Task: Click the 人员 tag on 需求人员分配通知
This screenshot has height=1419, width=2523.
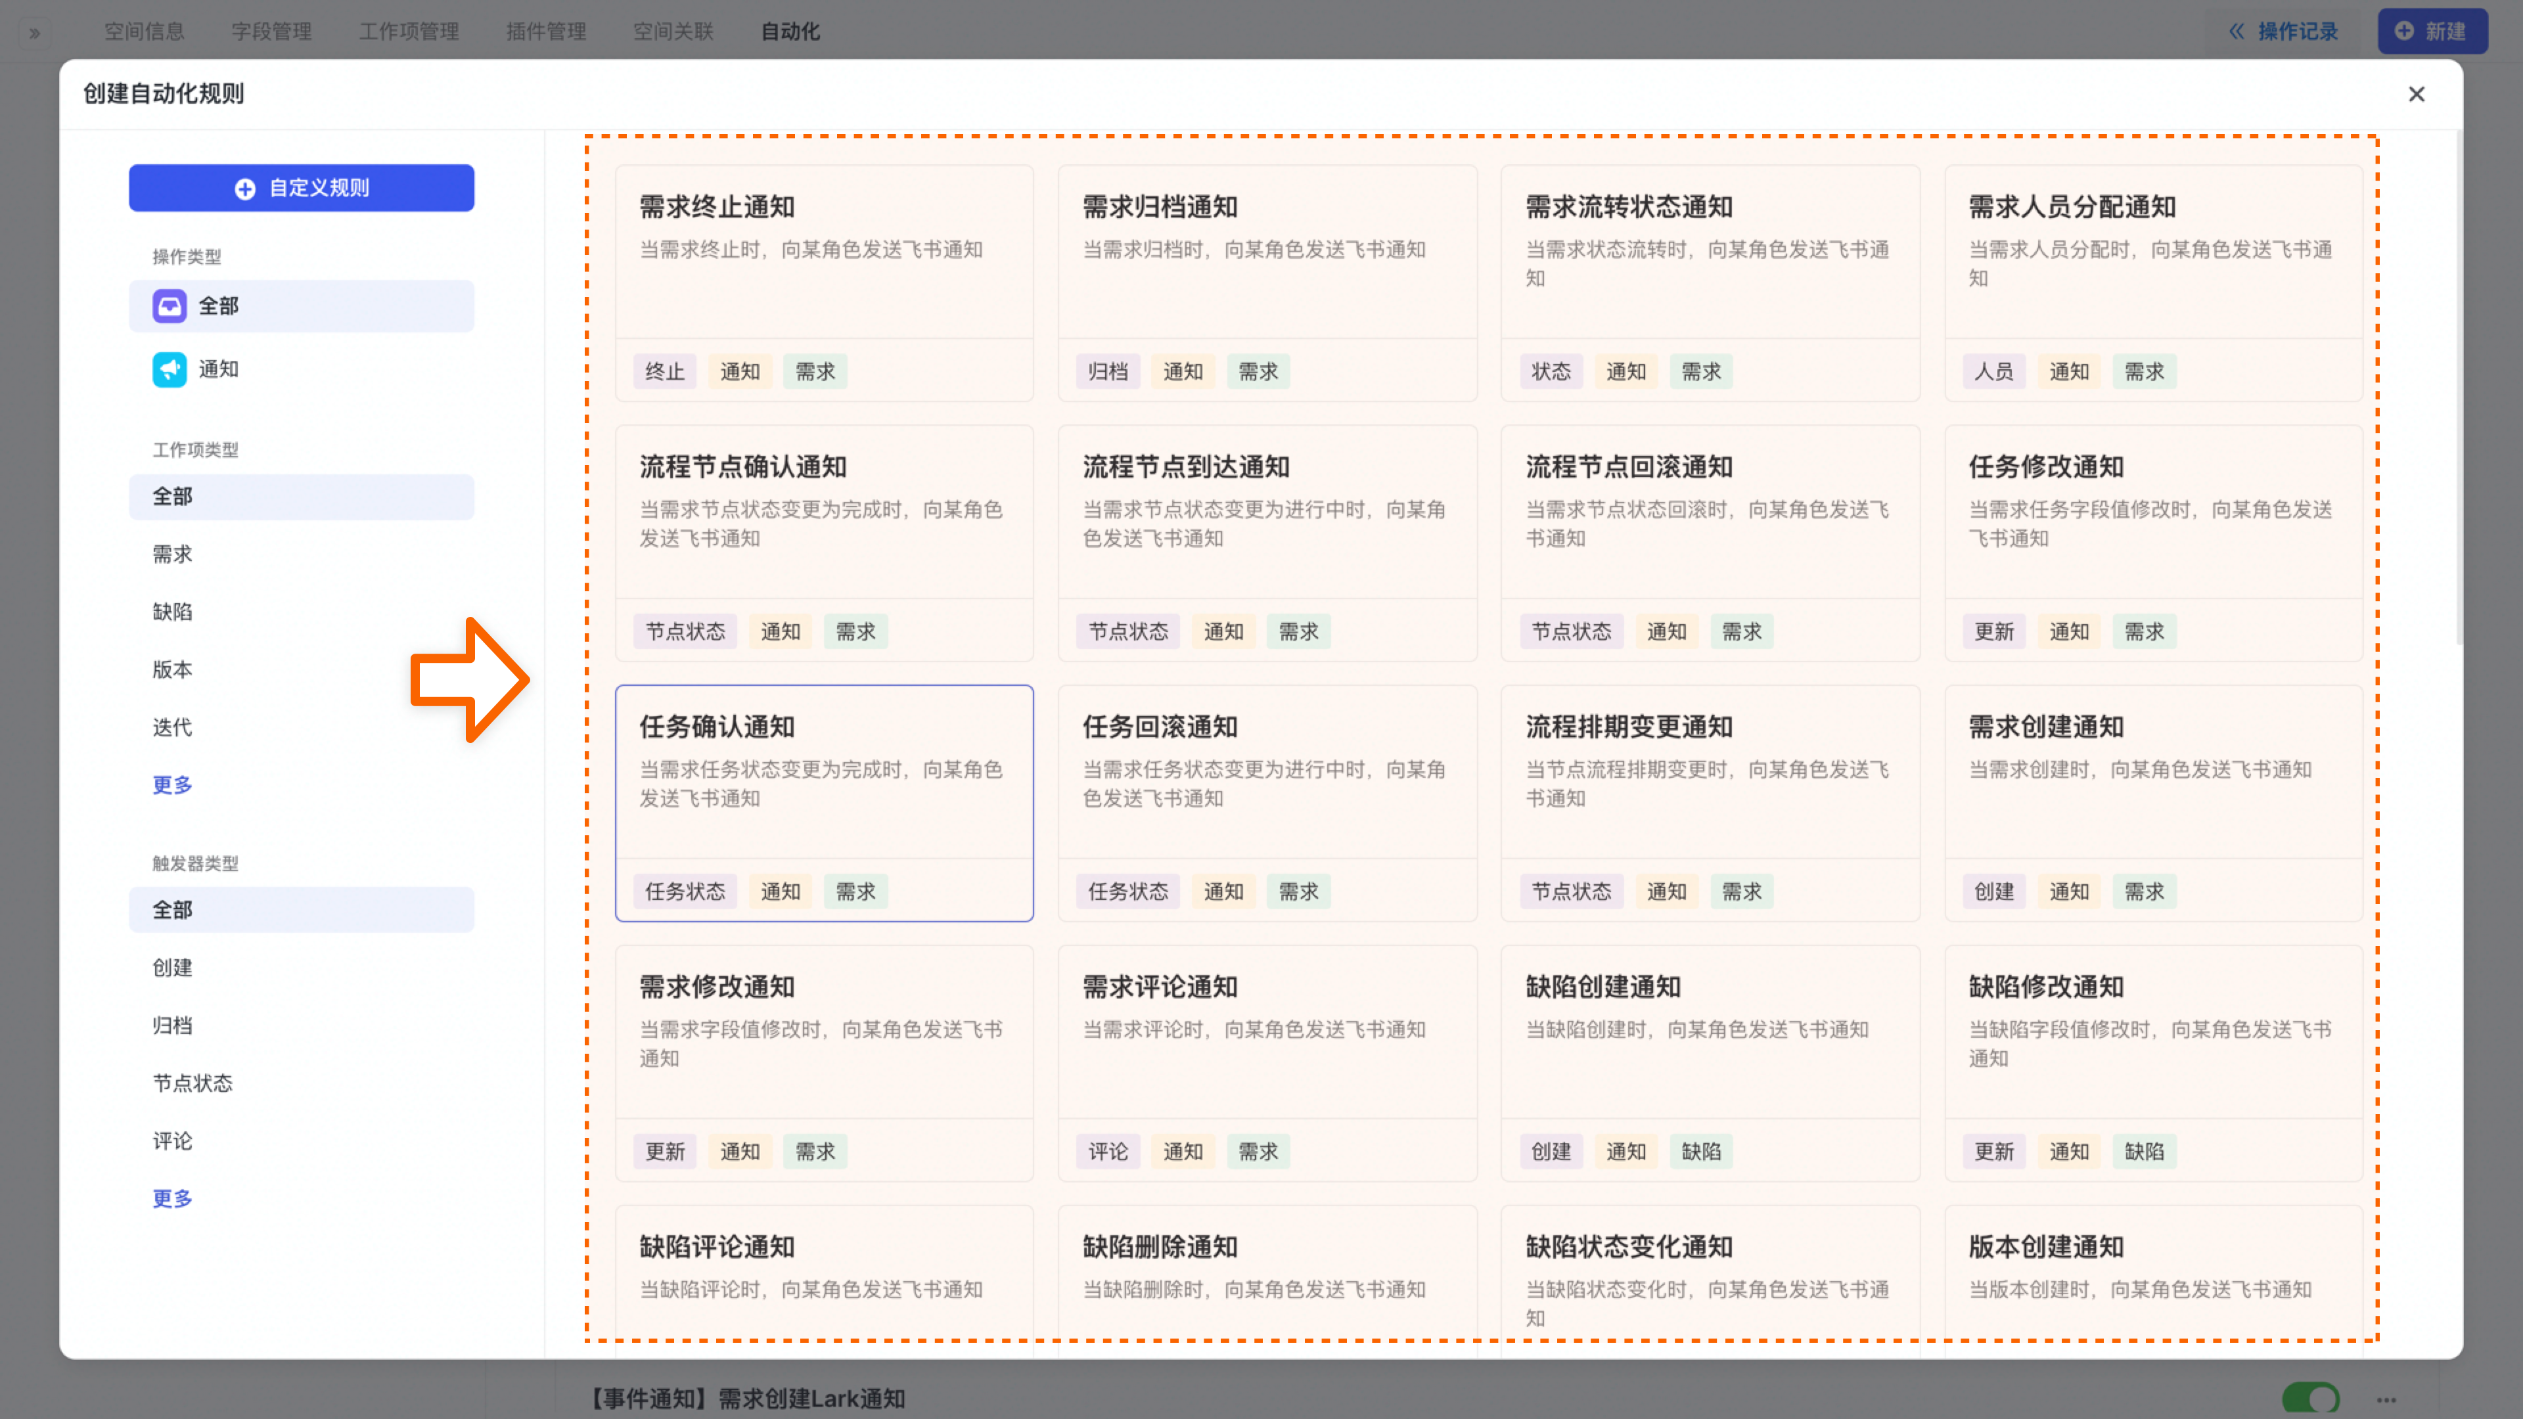Action: (1994, 371)
